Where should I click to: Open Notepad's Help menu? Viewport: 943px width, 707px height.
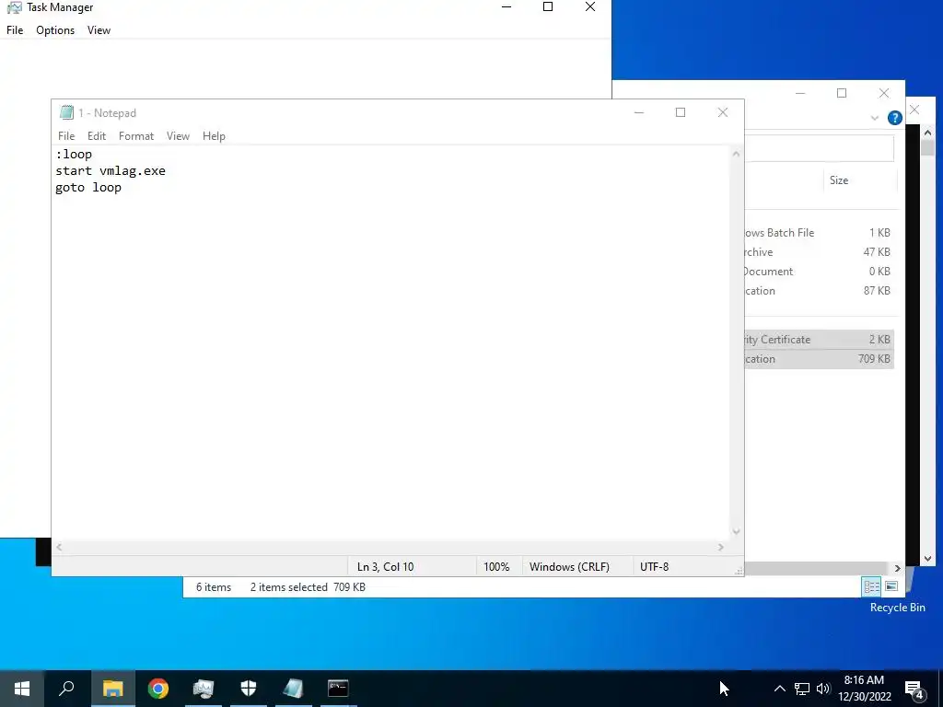point(214,136)
